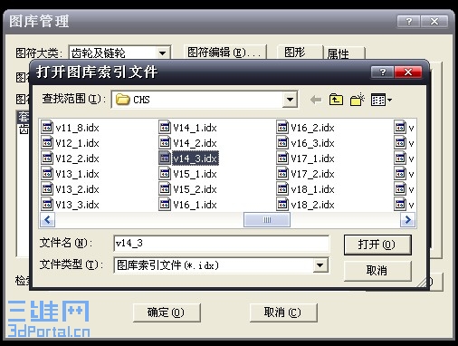Viewport: 458px width, 346px height.
Task: Click 取消(C) in 图库管理 window
Action: pos(283,312)
